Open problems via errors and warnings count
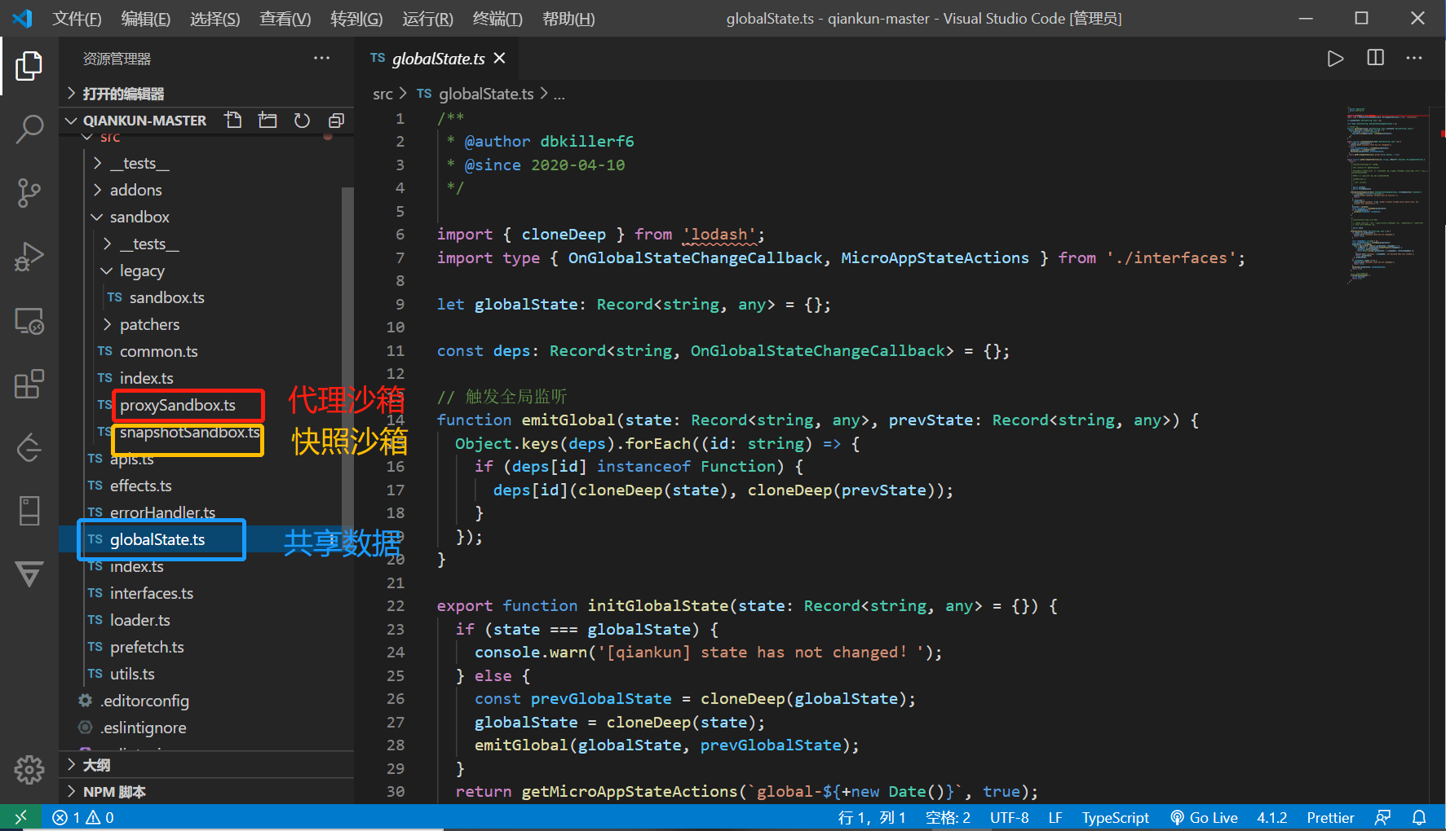 83,817
